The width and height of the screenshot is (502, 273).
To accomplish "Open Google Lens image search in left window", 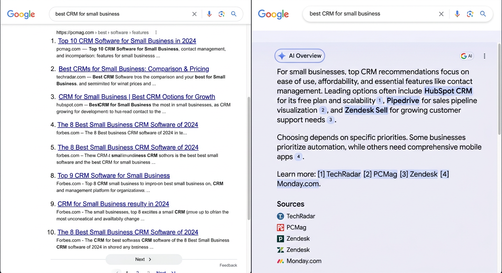I will [x=221, y=14].
